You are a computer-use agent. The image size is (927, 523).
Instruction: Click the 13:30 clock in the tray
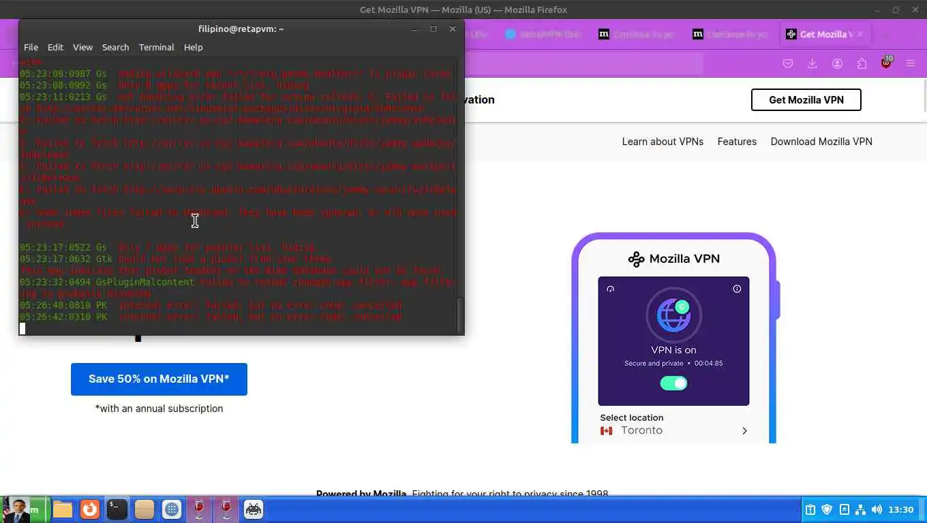(901, 509)
